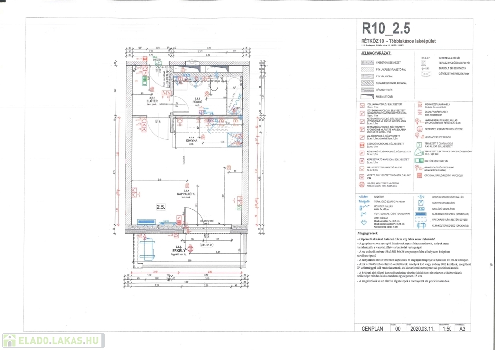This screenshot has height=350, width=495.
Task: Click the optional roló/redőny kapcsoló icon
Action: tap(418, 175)
